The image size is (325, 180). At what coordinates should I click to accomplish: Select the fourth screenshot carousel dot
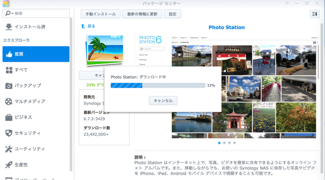click(235, 143)
